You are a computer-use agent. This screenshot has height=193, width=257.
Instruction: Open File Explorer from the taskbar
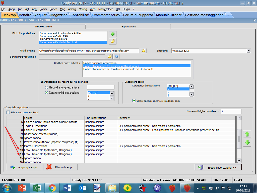112,188
